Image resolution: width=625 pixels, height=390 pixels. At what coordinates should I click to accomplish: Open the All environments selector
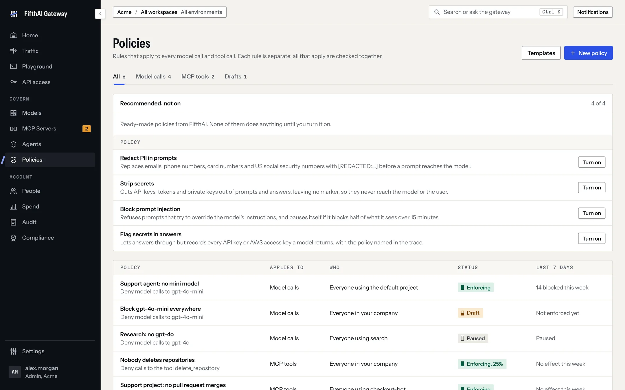(201, 12)
